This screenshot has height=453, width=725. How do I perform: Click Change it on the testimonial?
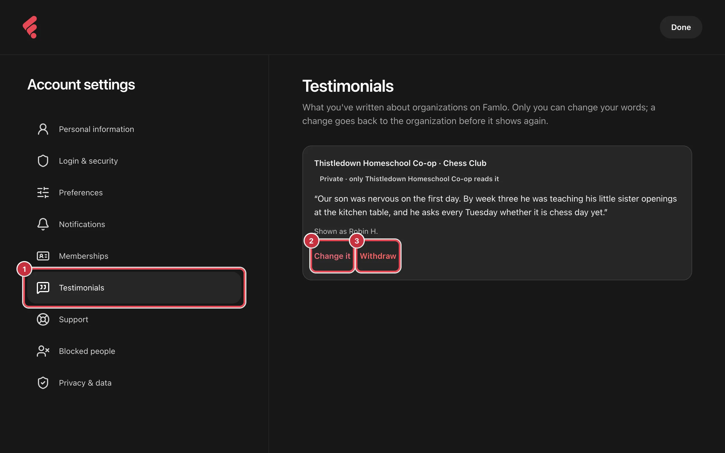point(332,256)
